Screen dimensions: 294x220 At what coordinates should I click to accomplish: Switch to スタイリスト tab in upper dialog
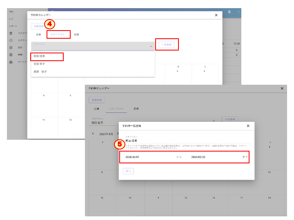coord(58,35)
